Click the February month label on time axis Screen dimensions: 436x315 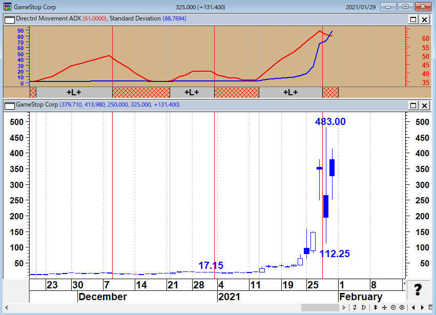361,297
